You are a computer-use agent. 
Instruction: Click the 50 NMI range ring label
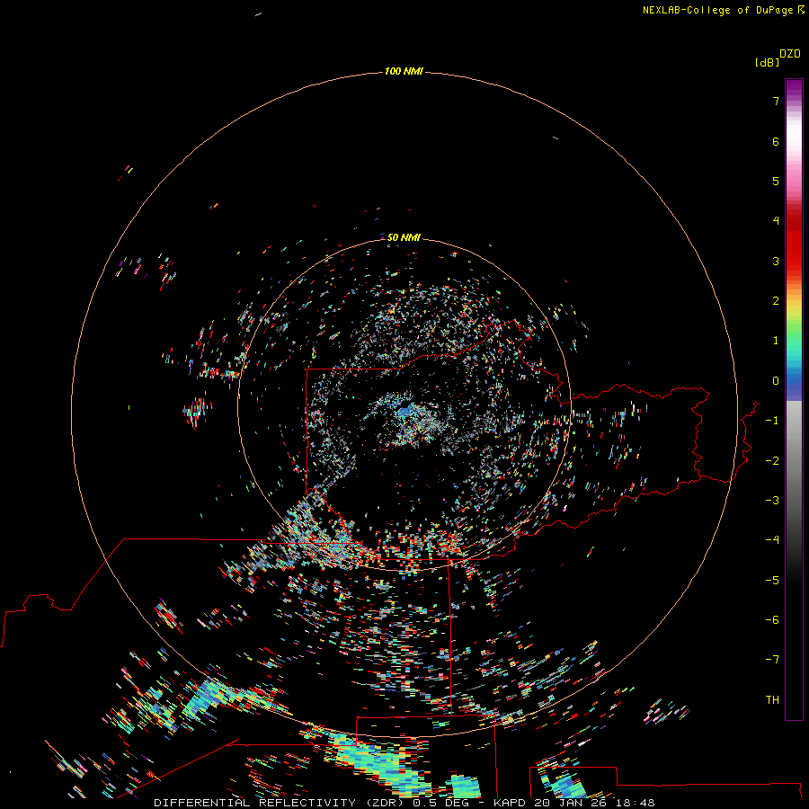pyautogui.click(x=404, y=237)
